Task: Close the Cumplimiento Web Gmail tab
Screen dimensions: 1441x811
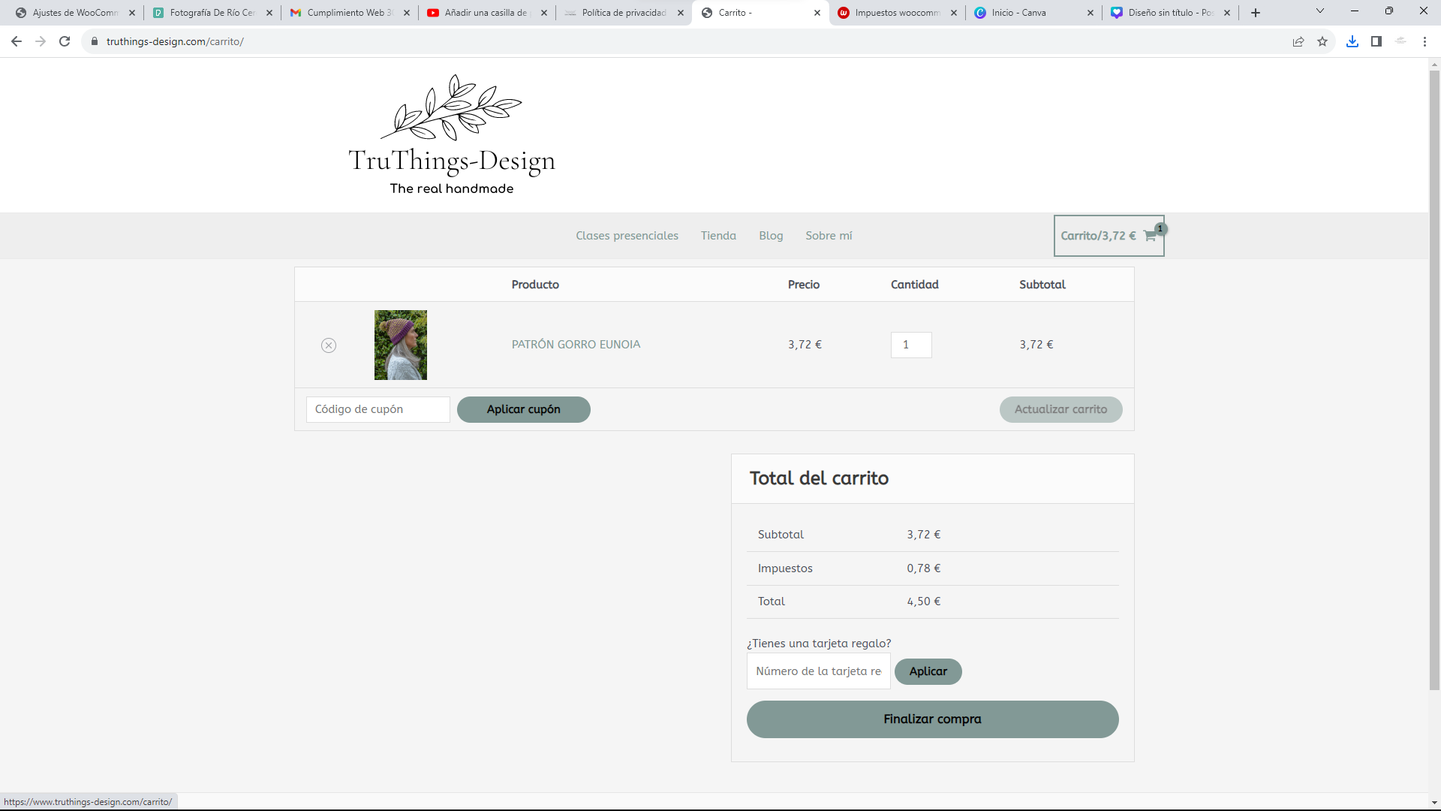Action: point(407,13)
